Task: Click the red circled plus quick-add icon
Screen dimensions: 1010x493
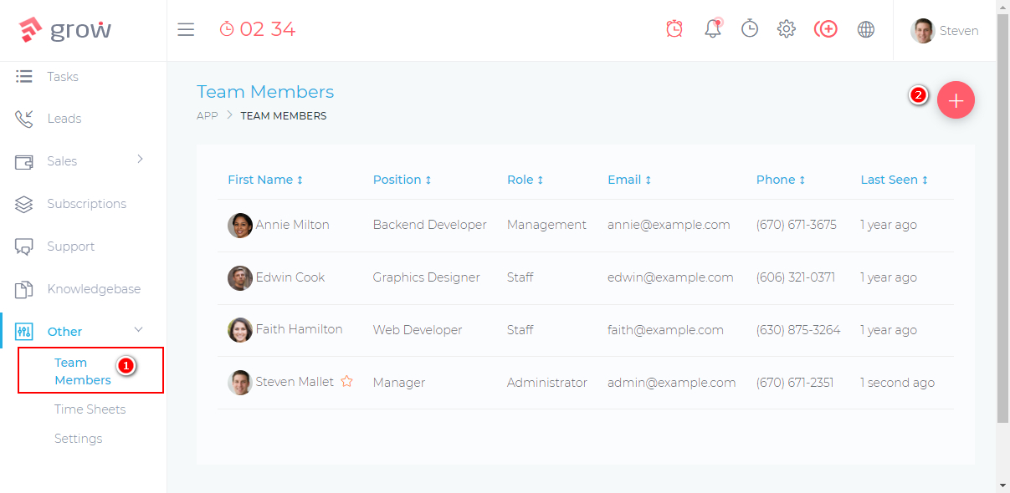Action: pos(825,29)
